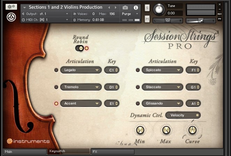Toggle the PV button

coord(220,19)
